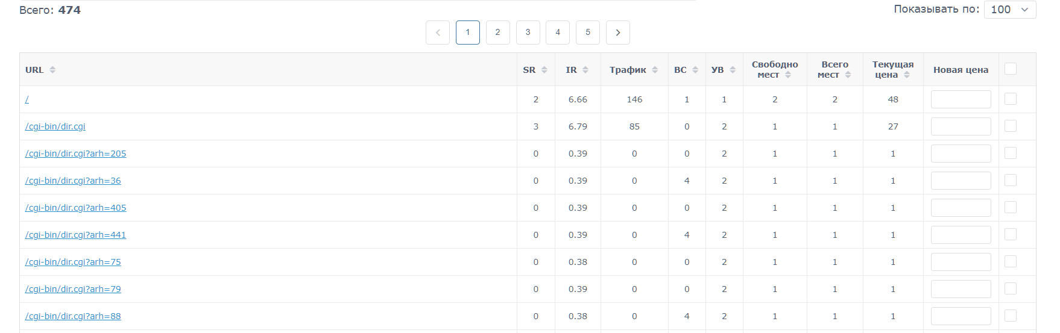Check the row with arh=75

pos(1011,261)
